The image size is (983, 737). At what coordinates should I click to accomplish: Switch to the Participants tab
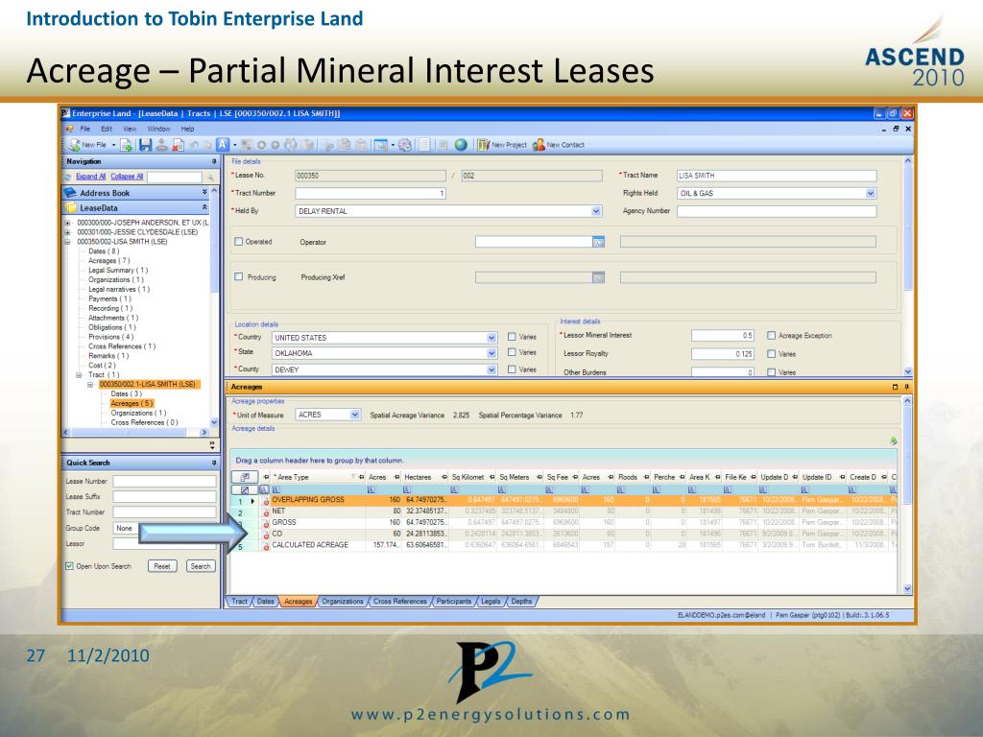tap(453, 601)
